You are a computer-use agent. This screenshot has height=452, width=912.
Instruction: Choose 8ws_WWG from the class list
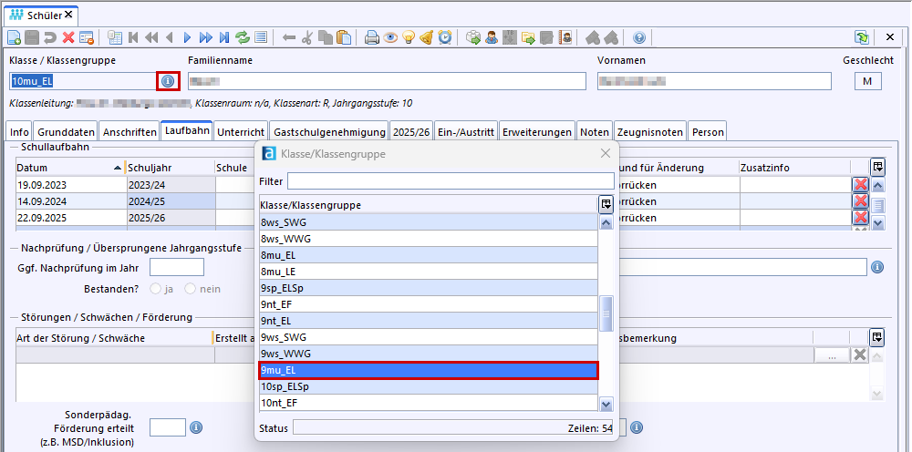428,238
